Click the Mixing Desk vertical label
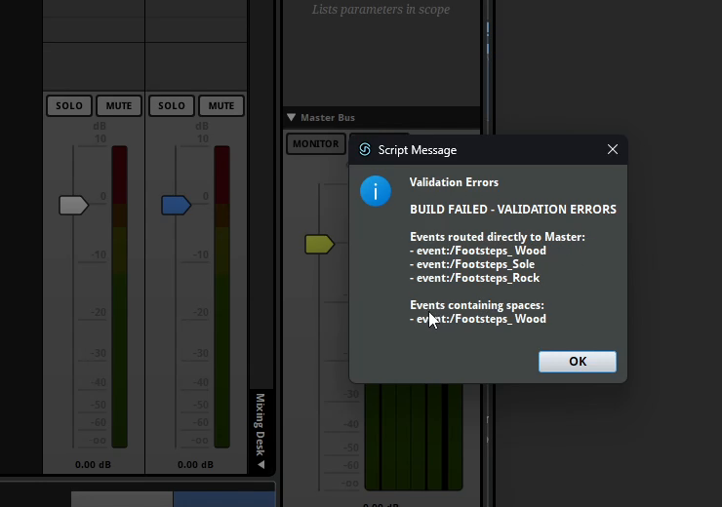This screenshot has width=722, height=507. (261, 424)
